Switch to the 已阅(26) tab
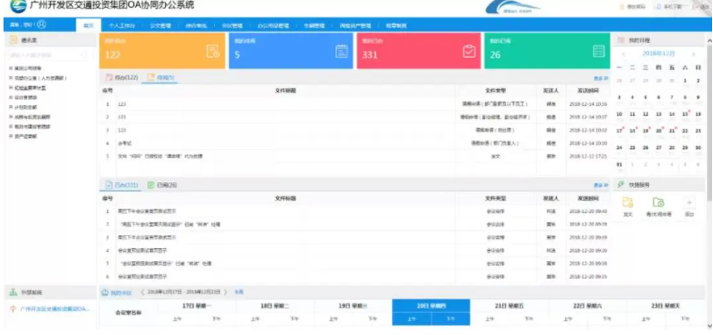Screen dimensions: 713x335 [x=162, y=185]
